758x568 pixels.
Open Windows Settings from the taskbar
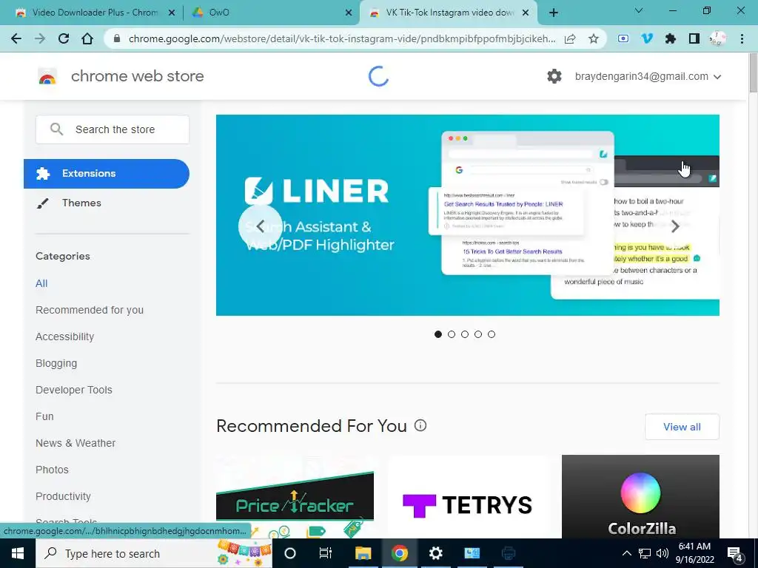tap(435, 553)
